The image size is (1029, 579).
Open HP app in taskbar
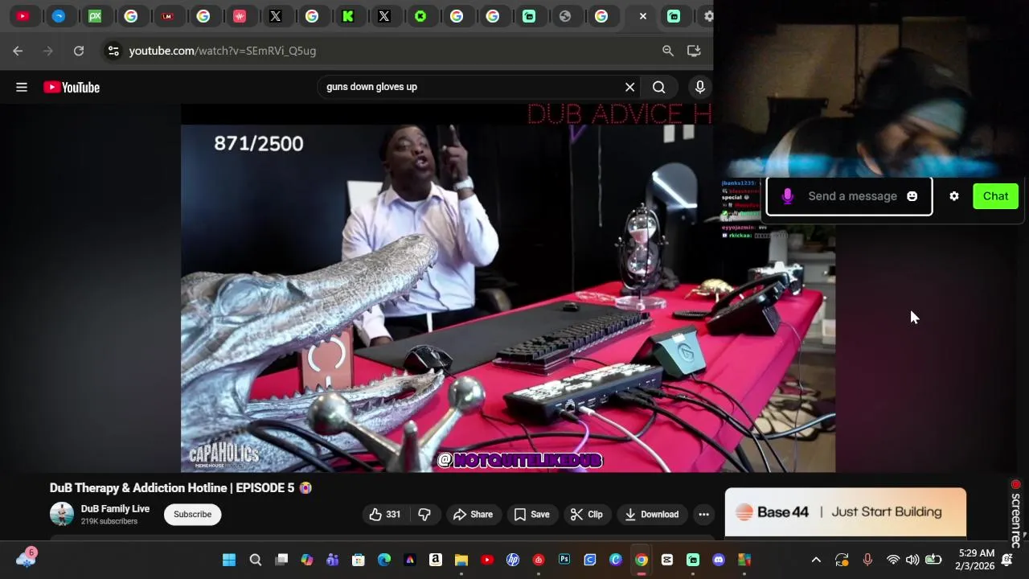click(x=512, y=560)
